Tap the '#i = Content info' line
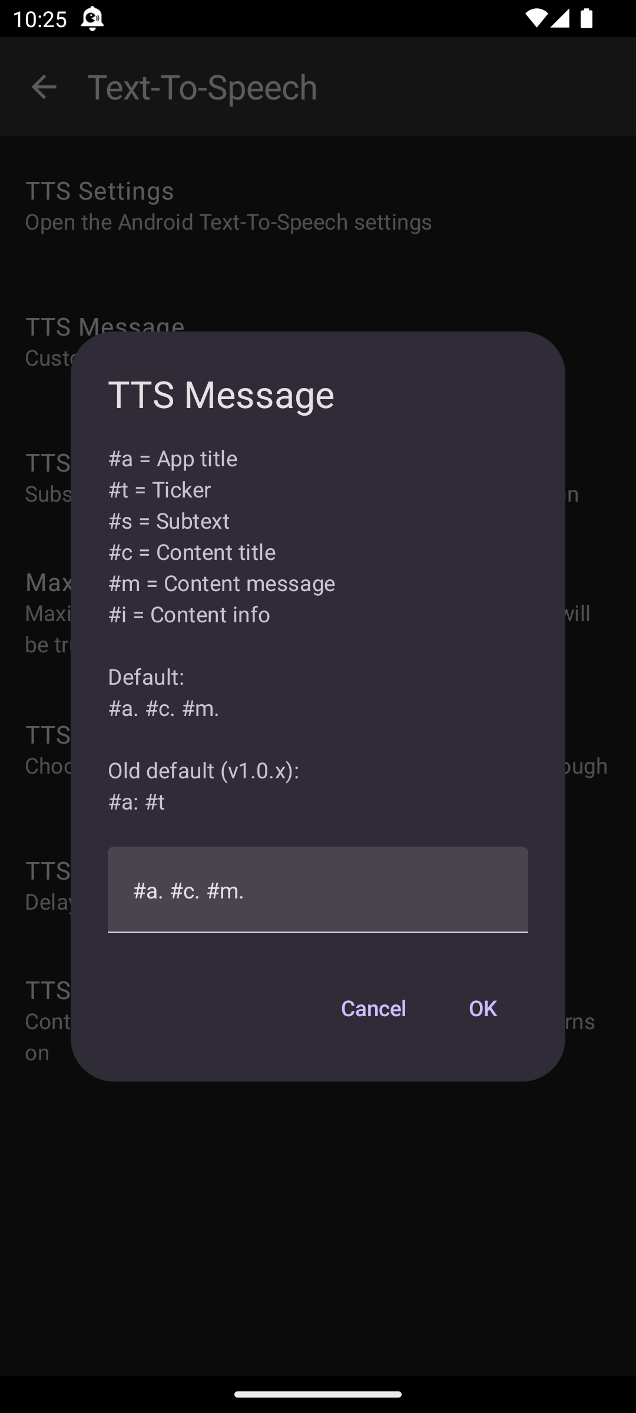Viewport: 636px width, 1413px height. pyautogui.click(x=189, y=615)
